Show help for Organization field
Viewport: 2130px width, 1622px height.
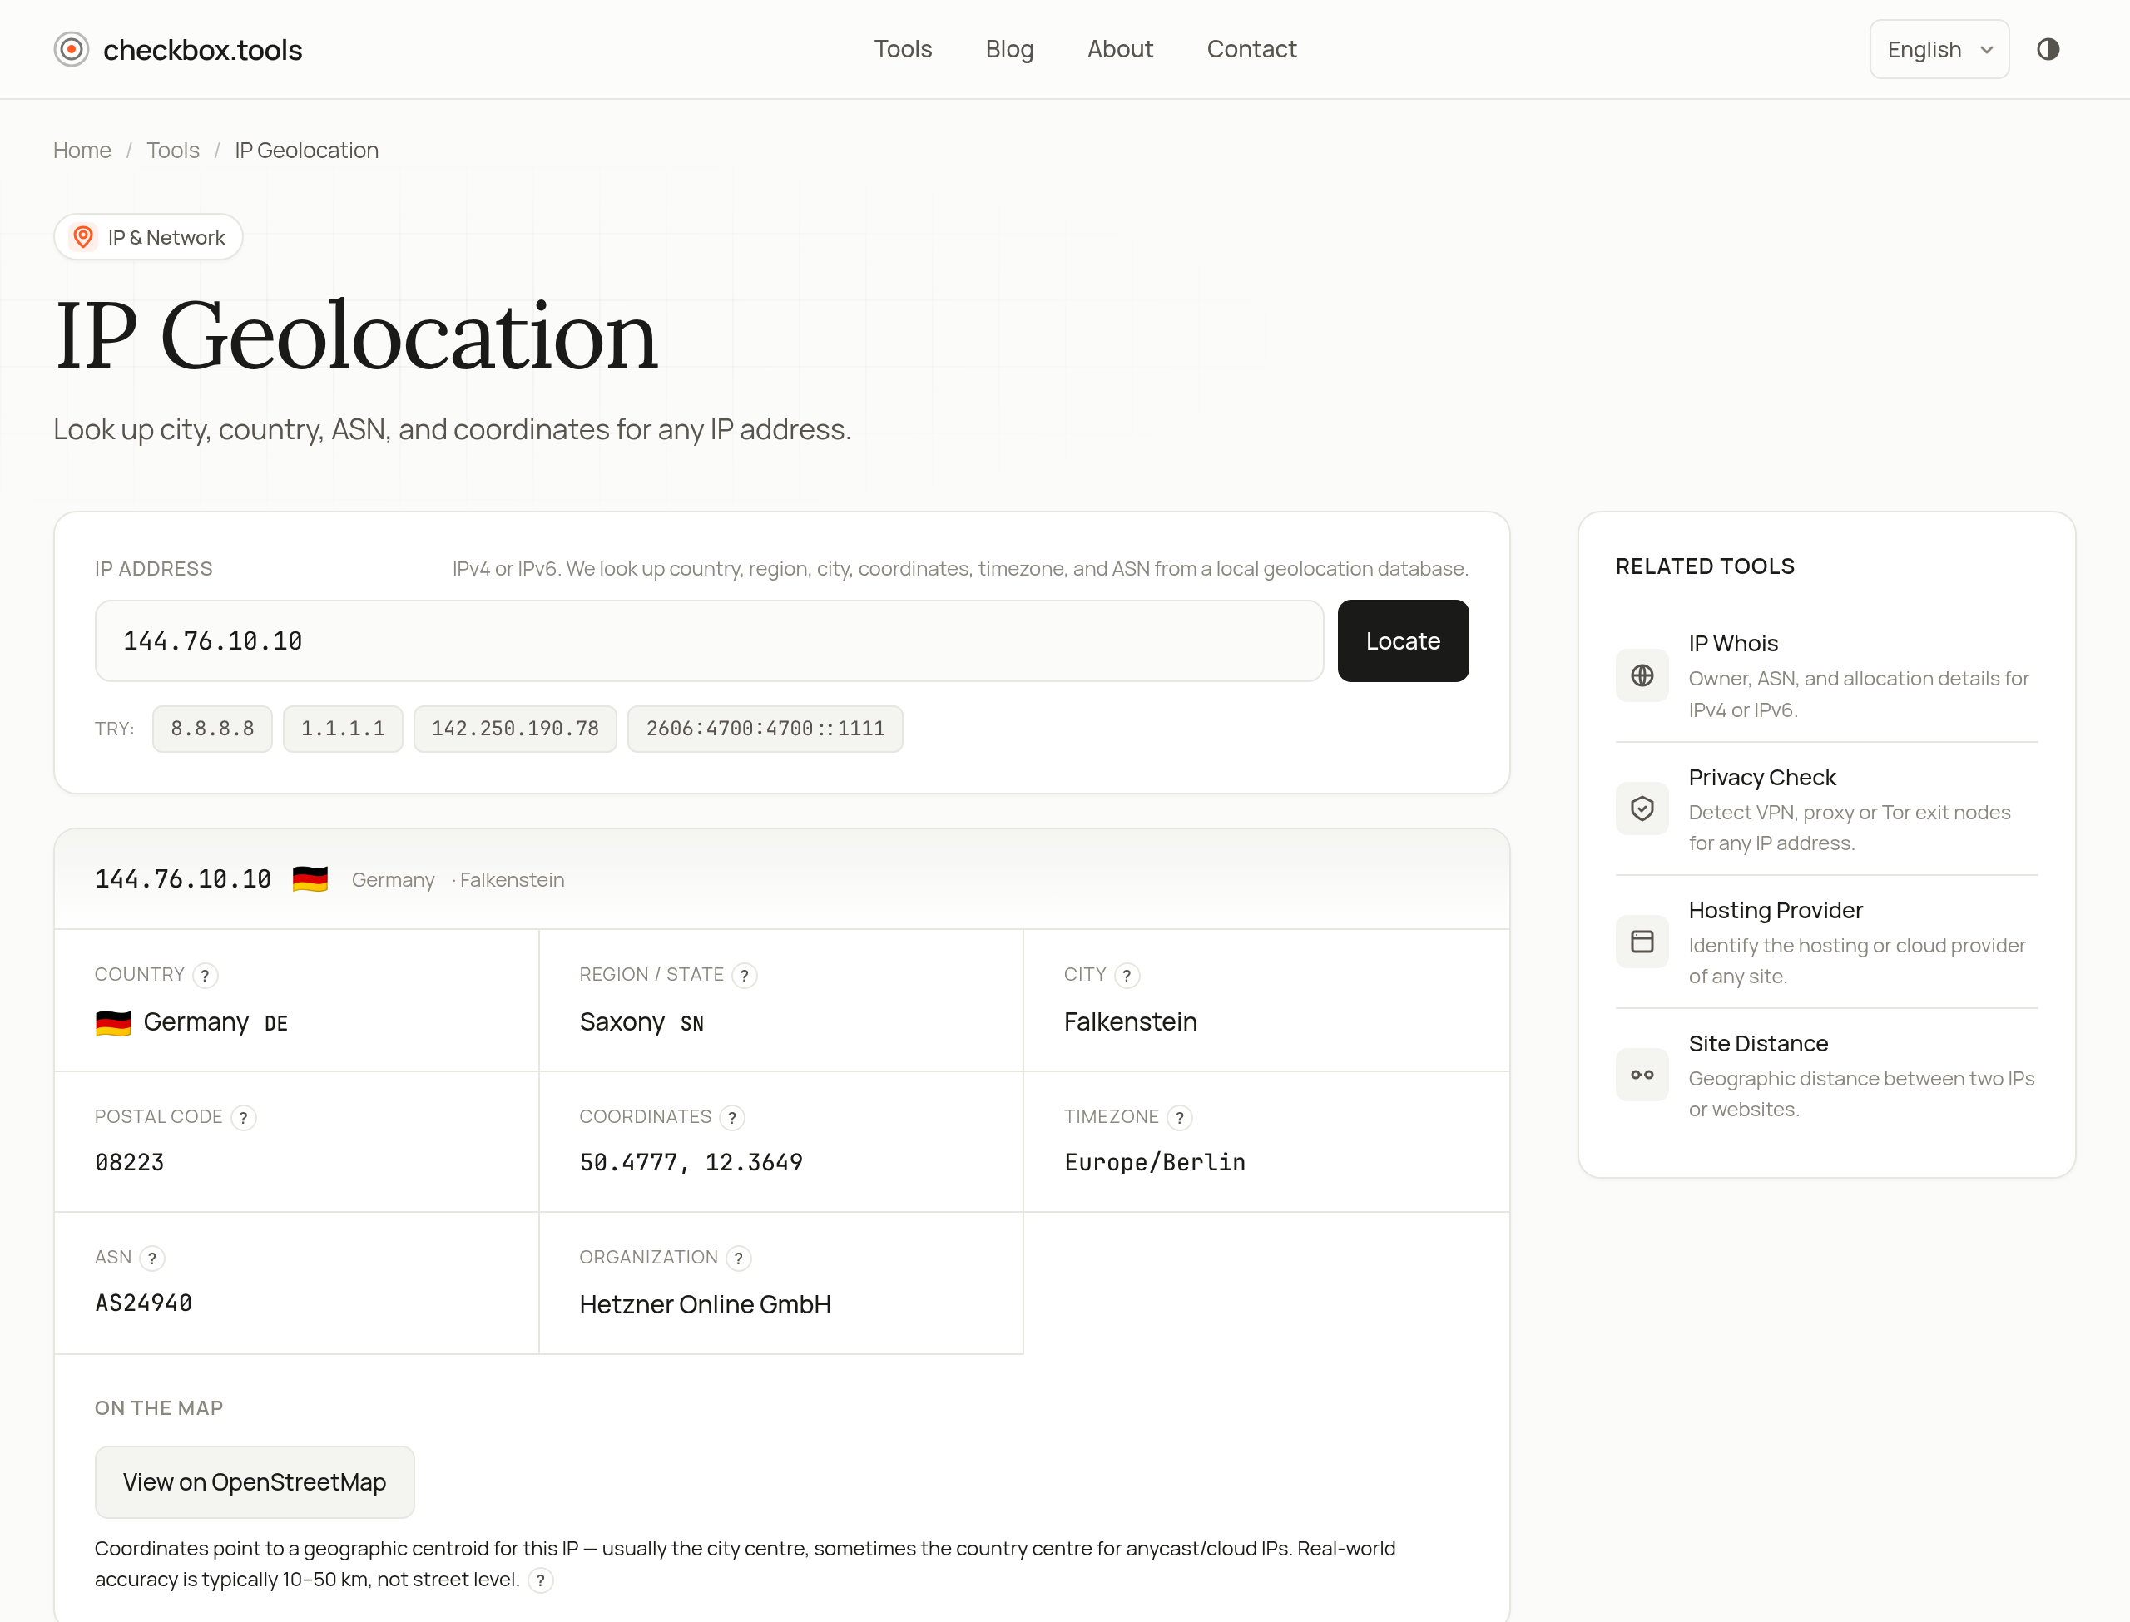tap(739, 1259)
